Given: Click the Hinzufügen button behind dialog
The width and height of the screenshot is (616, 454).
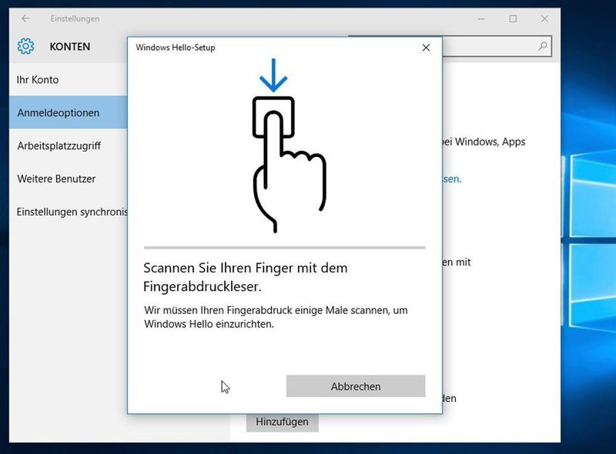Looking at the screenshot, I should pyautogui.click(x=282, y=422).
